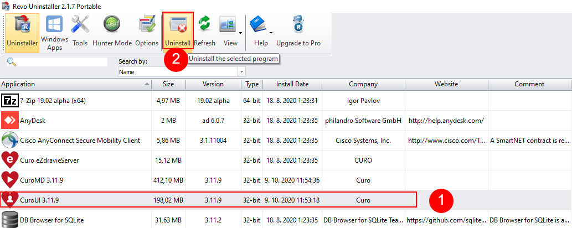This screenshot has height=228, width=572.
Task: Select CuroUI 3.11.9 entry
Action: [40, 200]
